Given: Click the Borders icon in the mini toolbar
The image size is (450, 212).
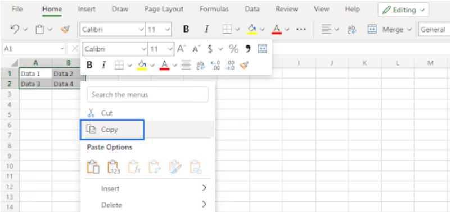Looking at the screenshot, I should (x=119, y=65).
